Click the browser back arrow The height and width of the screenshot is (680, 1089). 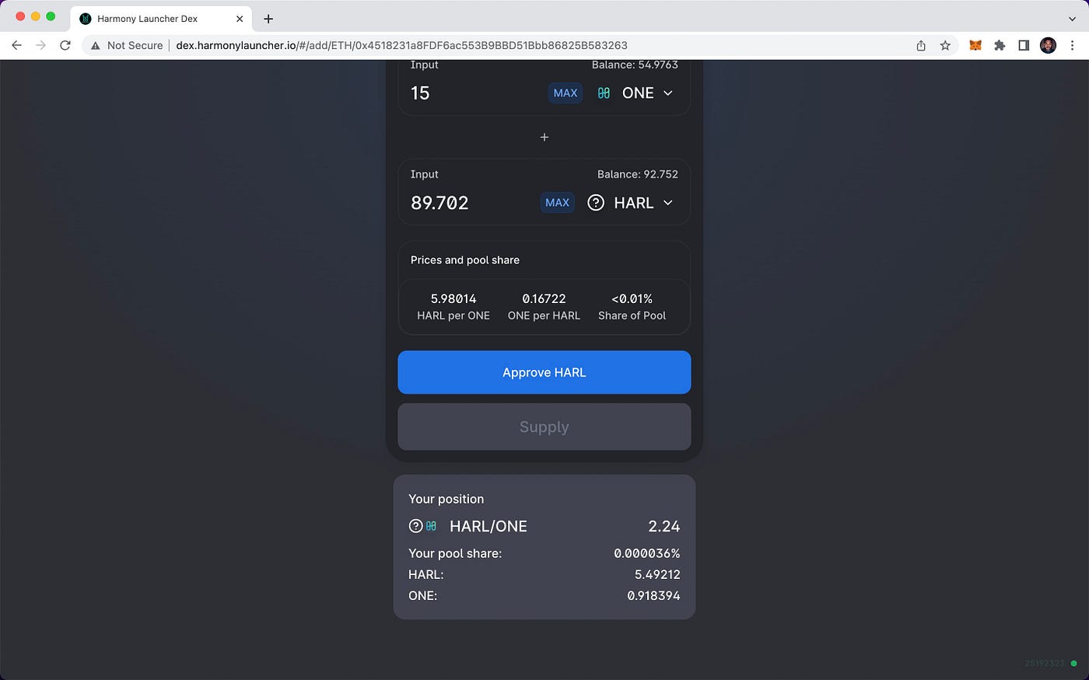pos(16,45)
